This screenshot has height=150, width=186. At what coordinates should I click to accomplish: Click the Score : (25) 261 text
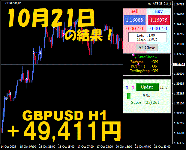[x=145, y=102]
